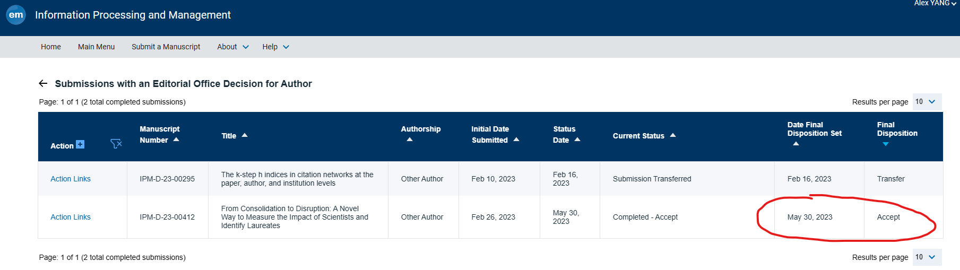This screenshot has height=270, width=960.
Task: Sort by Manuscript Number arrow
Action: (x=176, y=140)
